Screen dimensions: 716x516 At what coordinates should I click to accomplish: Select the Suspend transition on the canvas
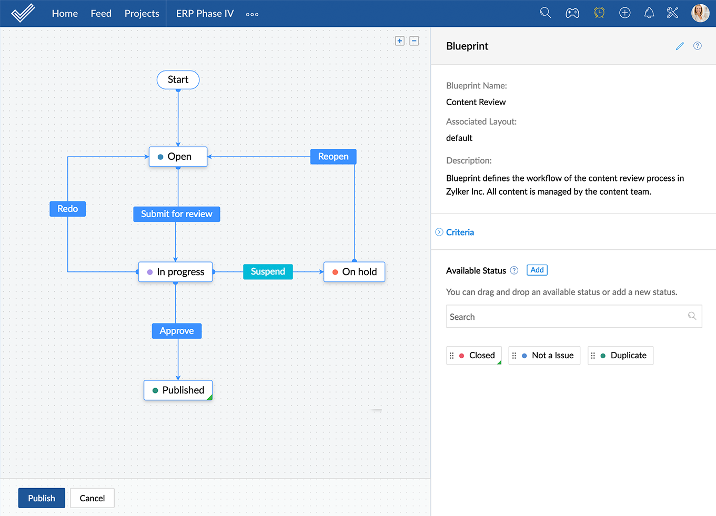(268, 271)
